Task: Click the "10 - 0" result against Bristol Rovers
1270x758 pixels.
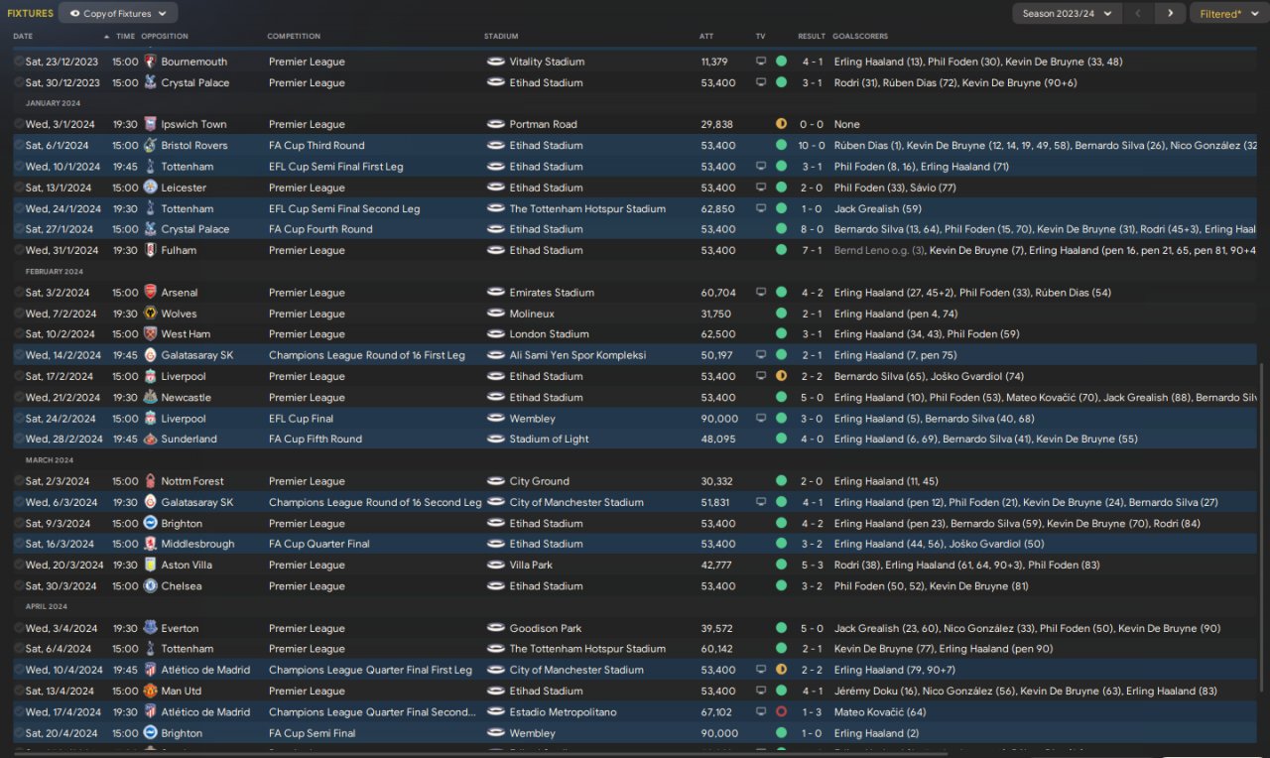Action: (812, 146)
